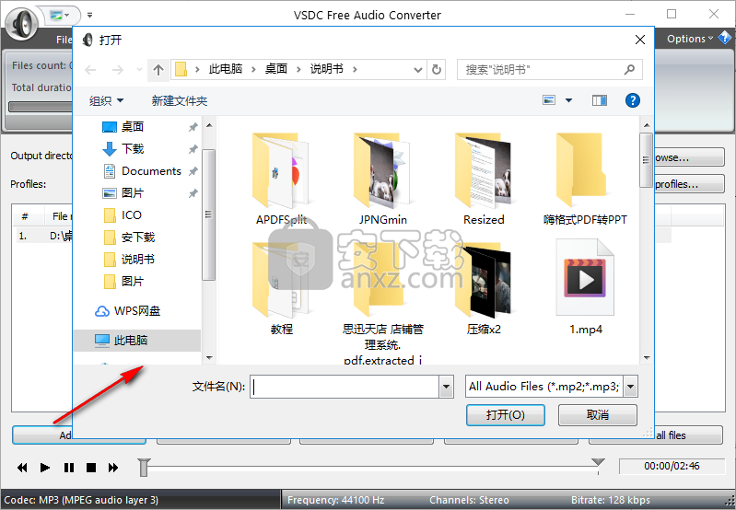Click the blue help diamond icon in VSDC
Viewport: 736px width, 510px height.
(x=725, y=38)
